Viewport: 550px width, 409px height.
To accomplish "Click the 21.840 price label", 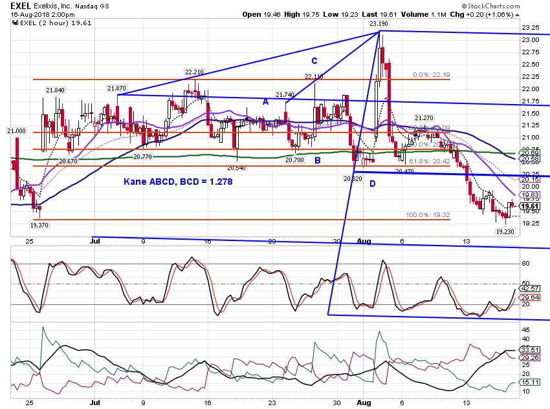I will pos(55,90).
